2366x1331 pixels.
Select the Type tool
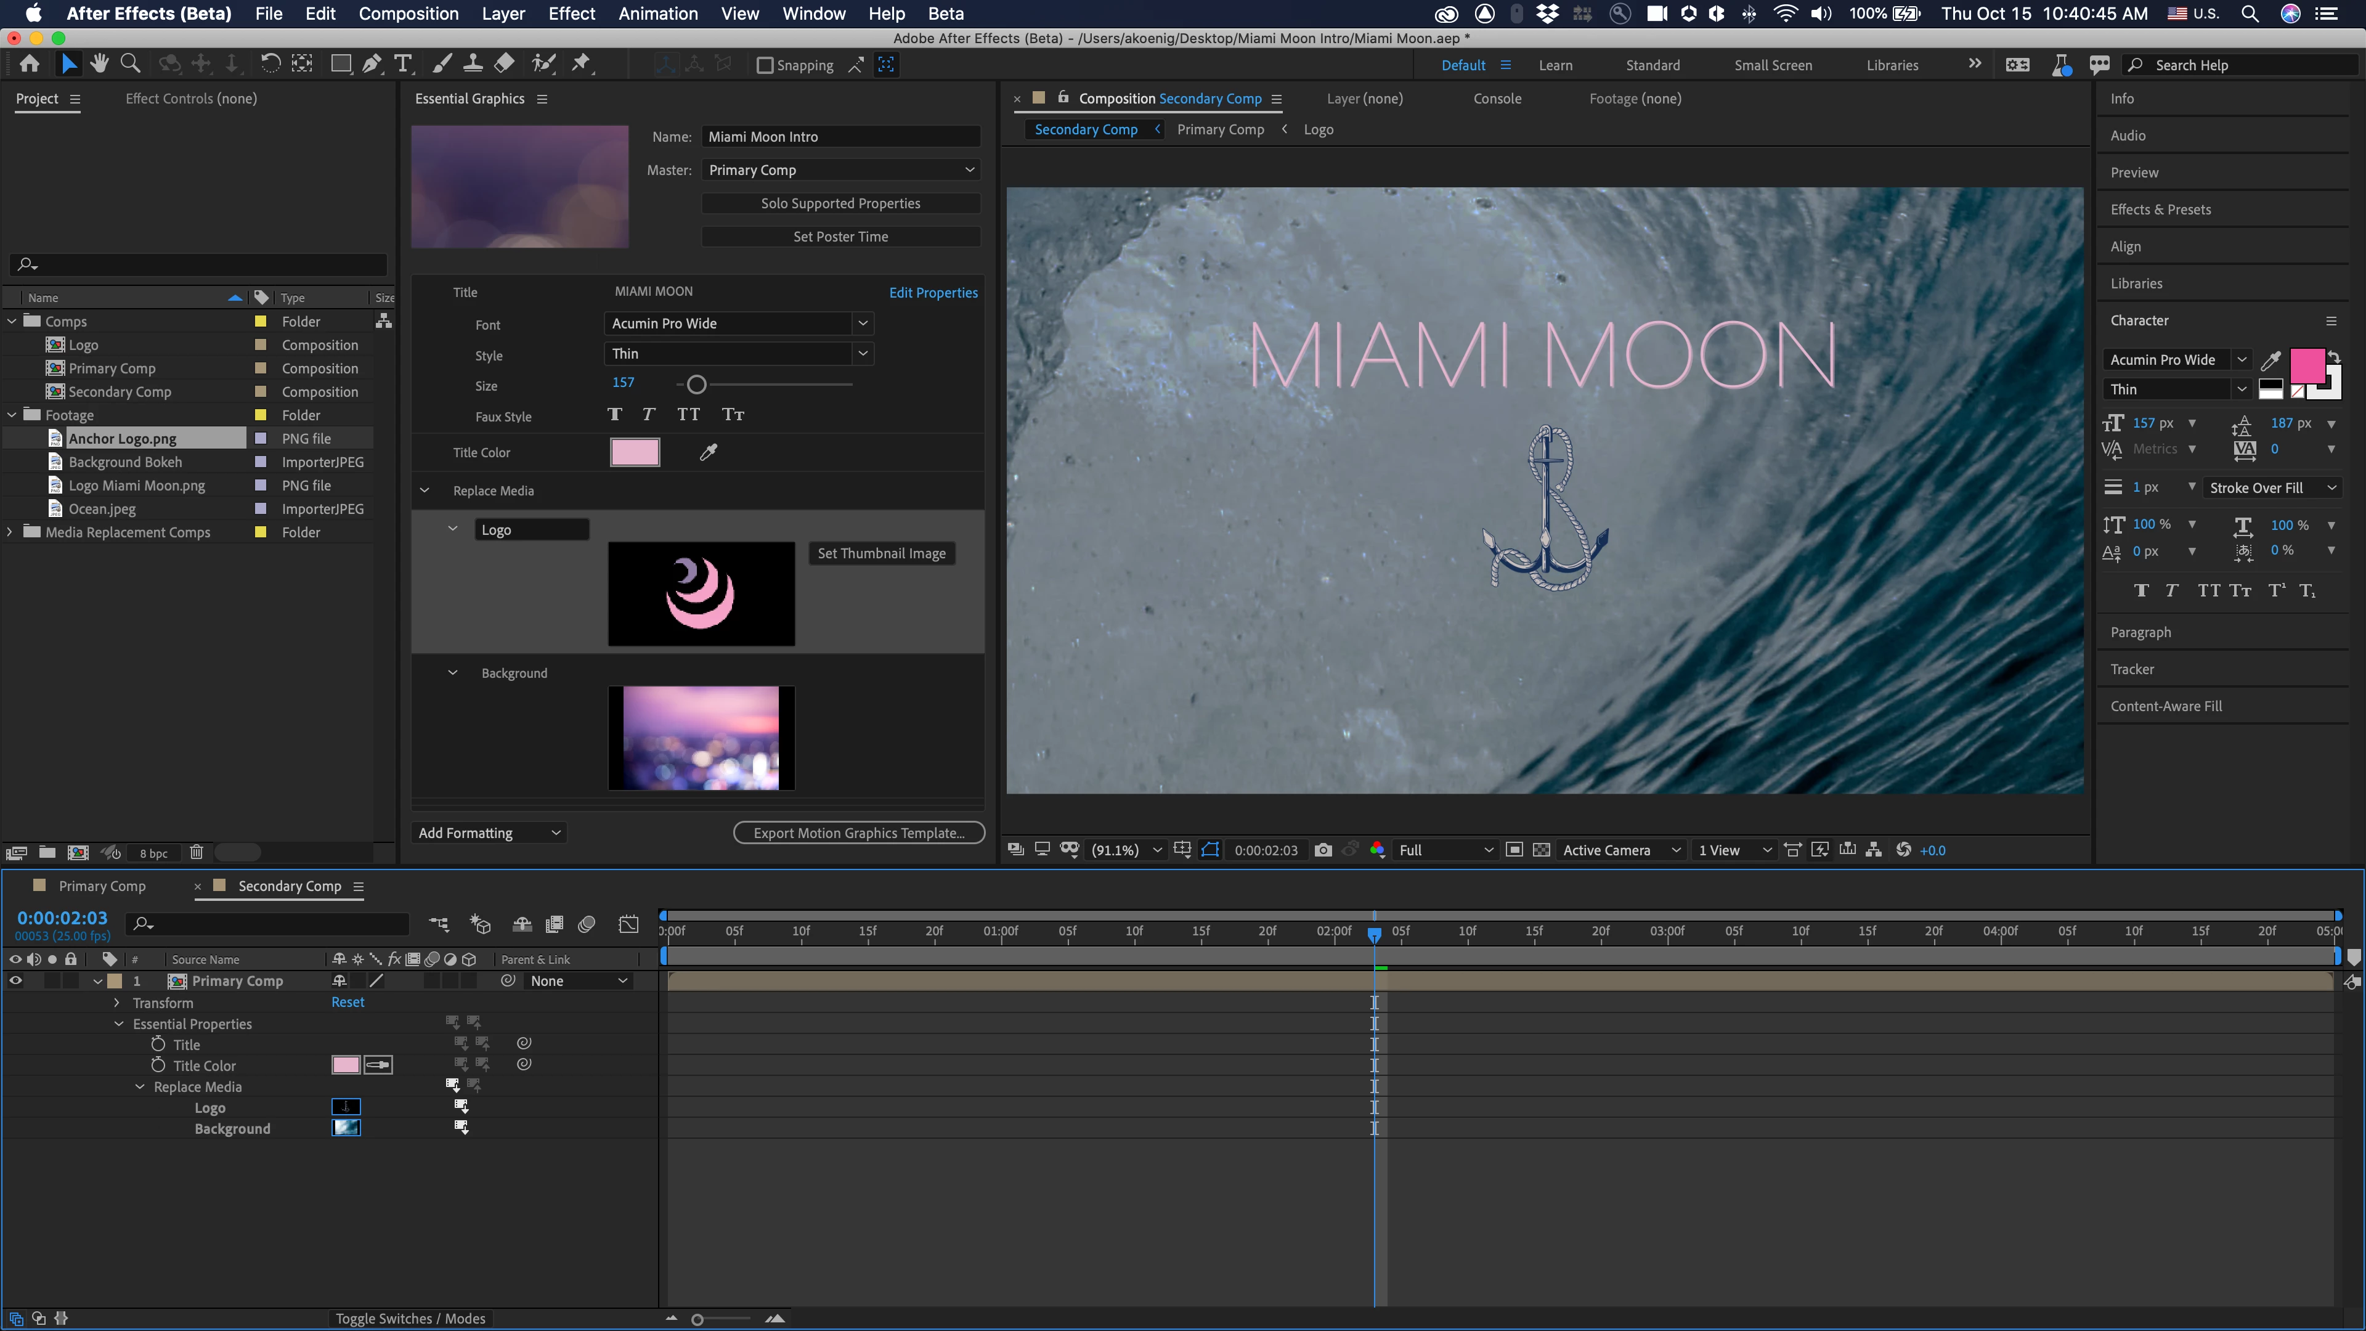pos(402,64)
